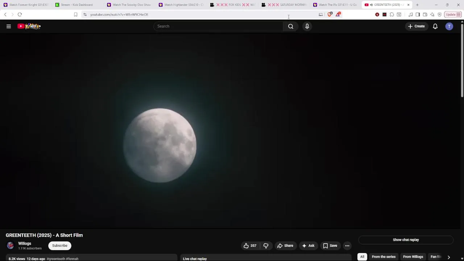Open the more actions three-dot menu
This screenshot has width=464, height=261.
tap(347, 246)
